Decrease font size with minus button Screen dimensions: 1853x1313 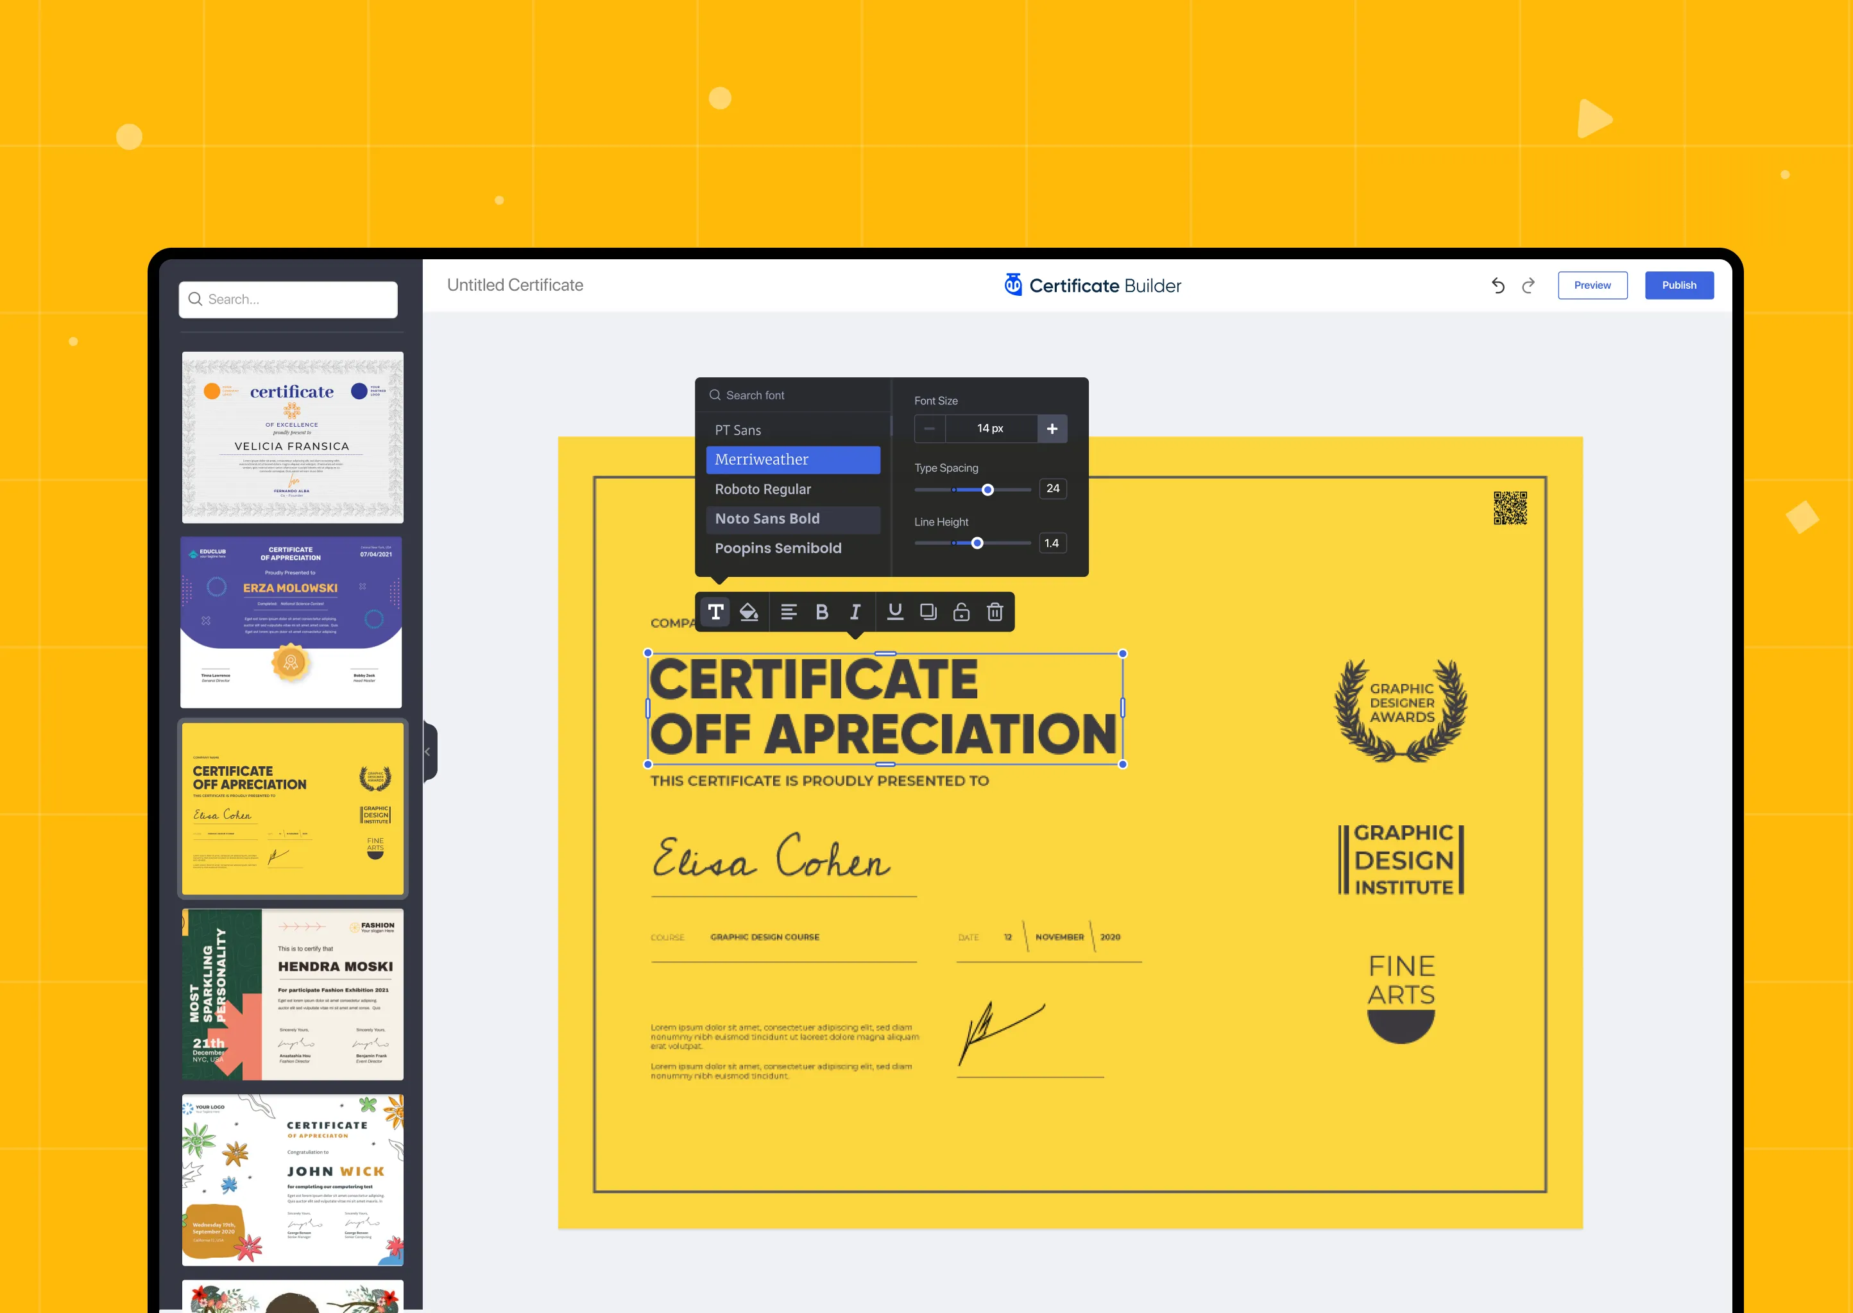929,429
